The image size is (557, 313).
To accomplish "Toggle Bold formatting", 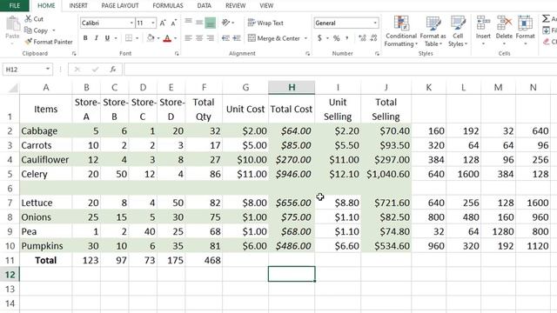I will (x=85, y=38).
